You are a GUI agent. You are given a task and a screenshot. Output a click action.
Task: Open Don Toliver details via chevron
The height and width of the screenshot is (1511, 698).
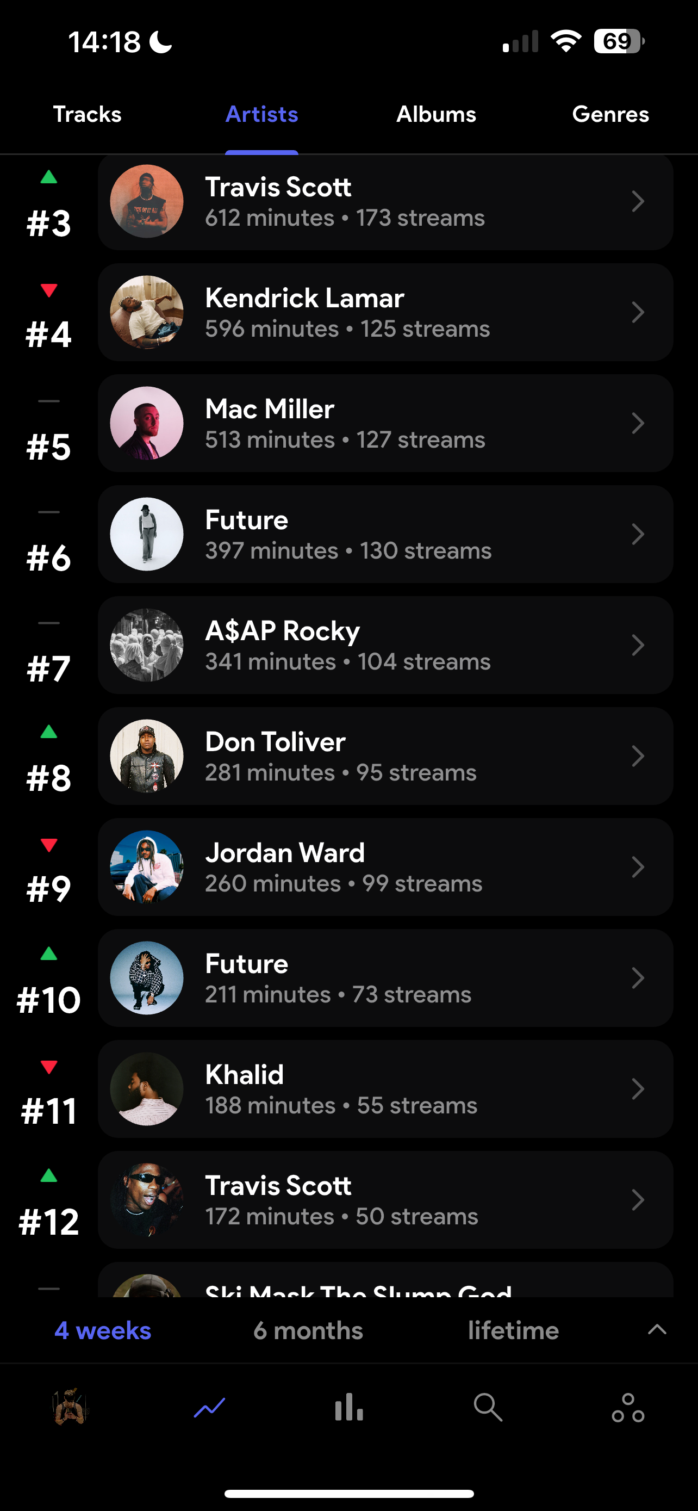point(638,755)
